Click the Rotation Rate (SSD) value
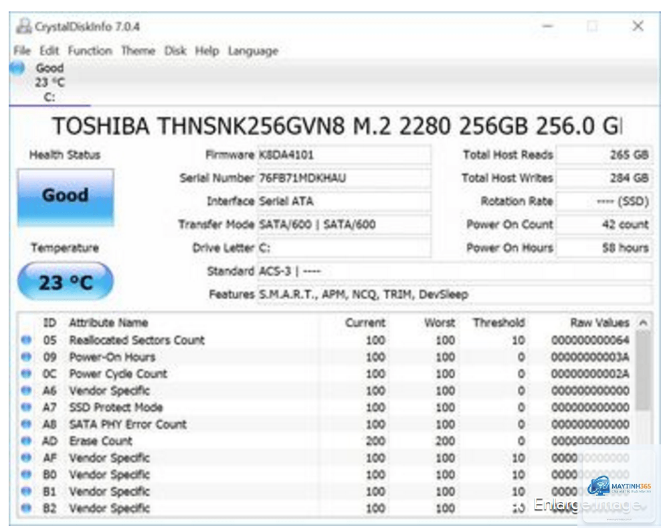Screen dimensions: 661x528 tap(604, 201)
